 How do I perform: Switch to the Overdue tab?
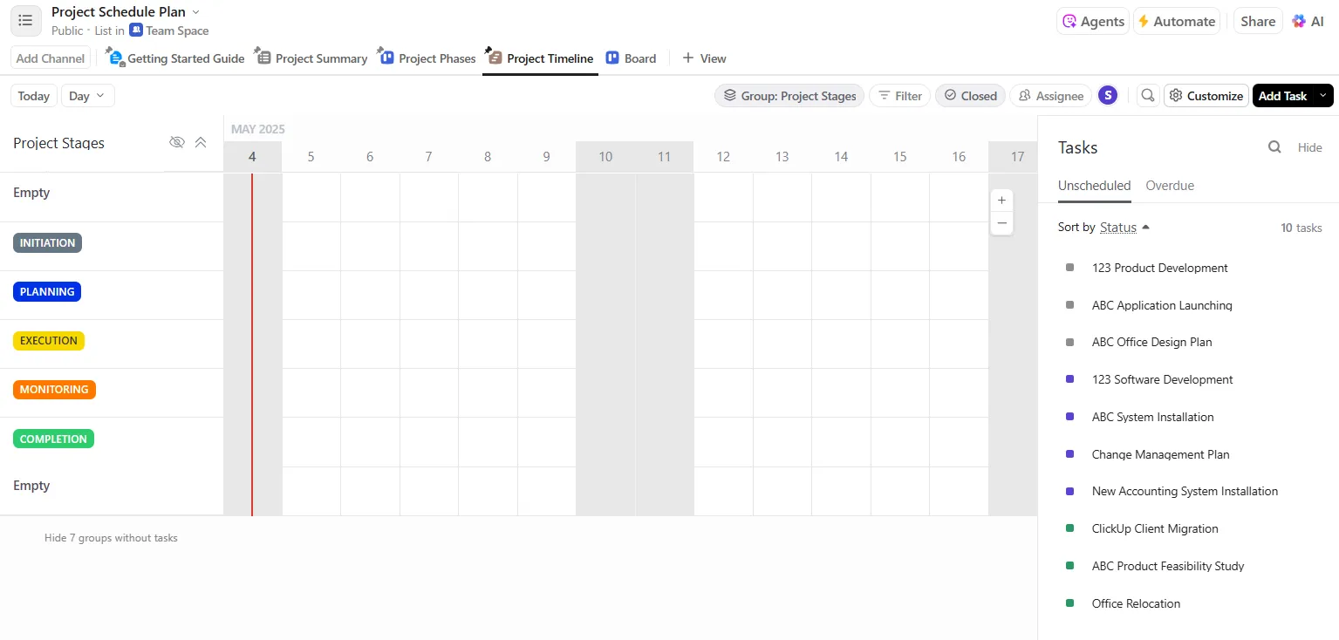[1170, 186]
